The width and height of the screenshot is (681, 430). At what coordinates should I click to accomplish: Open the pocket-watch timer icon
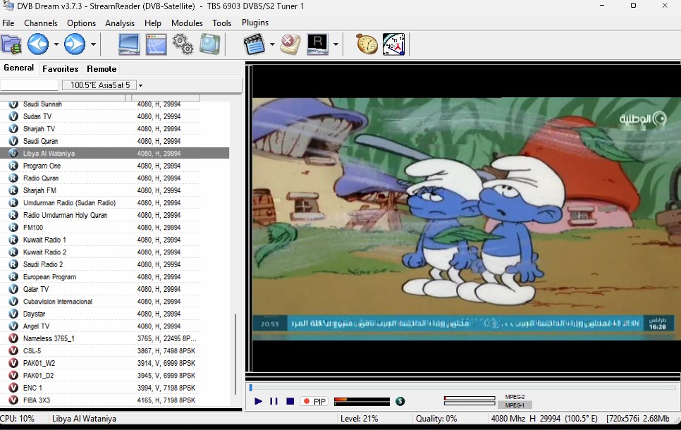[367, 44]
